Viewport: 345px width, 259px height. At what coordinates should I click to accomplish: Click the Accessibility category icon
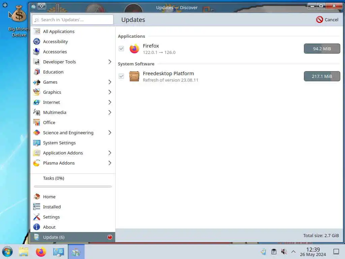point(37,41)
